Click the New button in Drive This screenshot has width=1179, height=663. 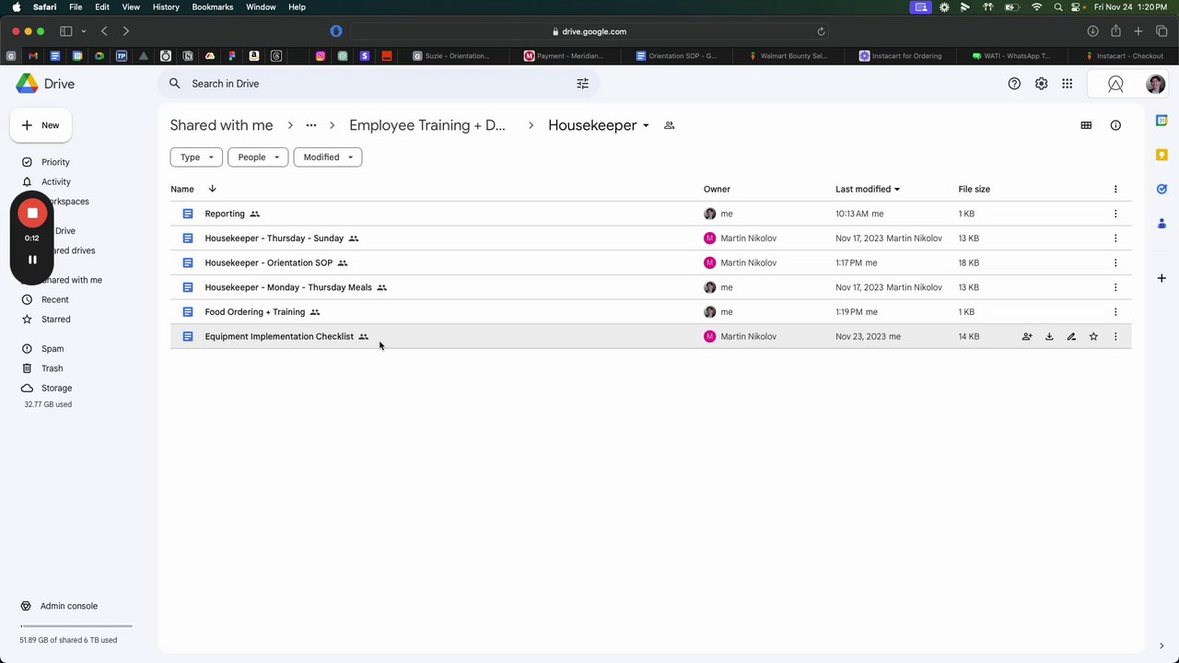click(41, 125)
